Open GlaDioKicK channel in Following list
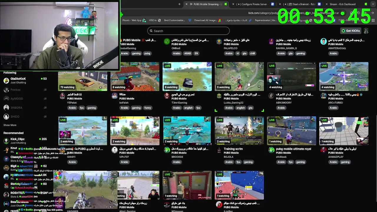The height and width of the screenshot is (212, 377). [x=25, y=80]
